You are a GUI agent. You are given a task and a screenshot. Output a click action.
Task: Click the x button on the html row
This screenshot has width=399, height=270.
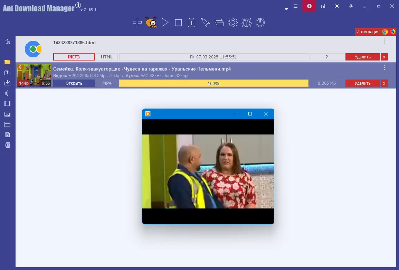tap(384, 57)
